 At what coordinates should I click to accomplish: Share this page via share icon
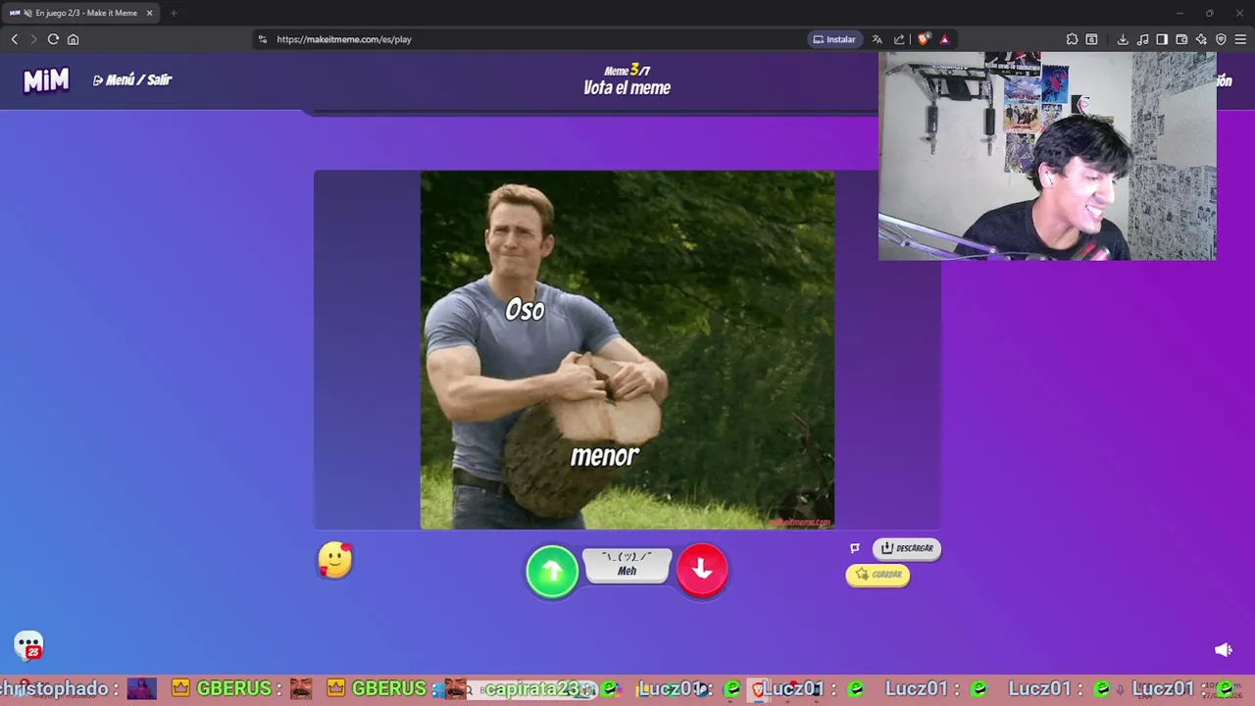point(899,39)
